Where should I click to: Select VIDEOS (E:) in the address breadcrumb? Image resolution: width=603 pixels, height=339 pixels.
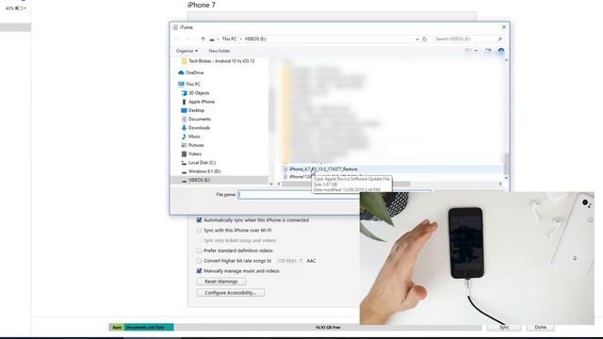pos(255,39)
